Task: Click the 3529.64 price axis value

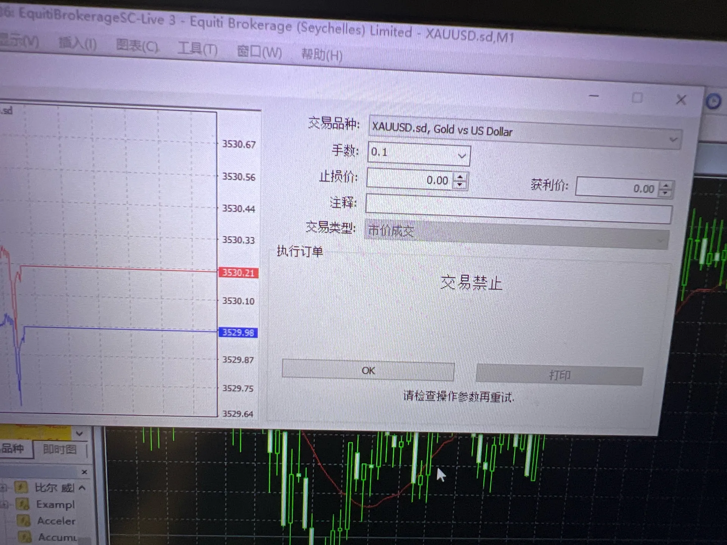Action: [237, 414]
